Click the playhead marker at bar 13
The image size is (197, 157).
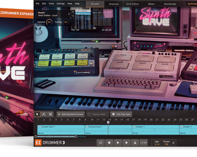(x=108, y=122)
